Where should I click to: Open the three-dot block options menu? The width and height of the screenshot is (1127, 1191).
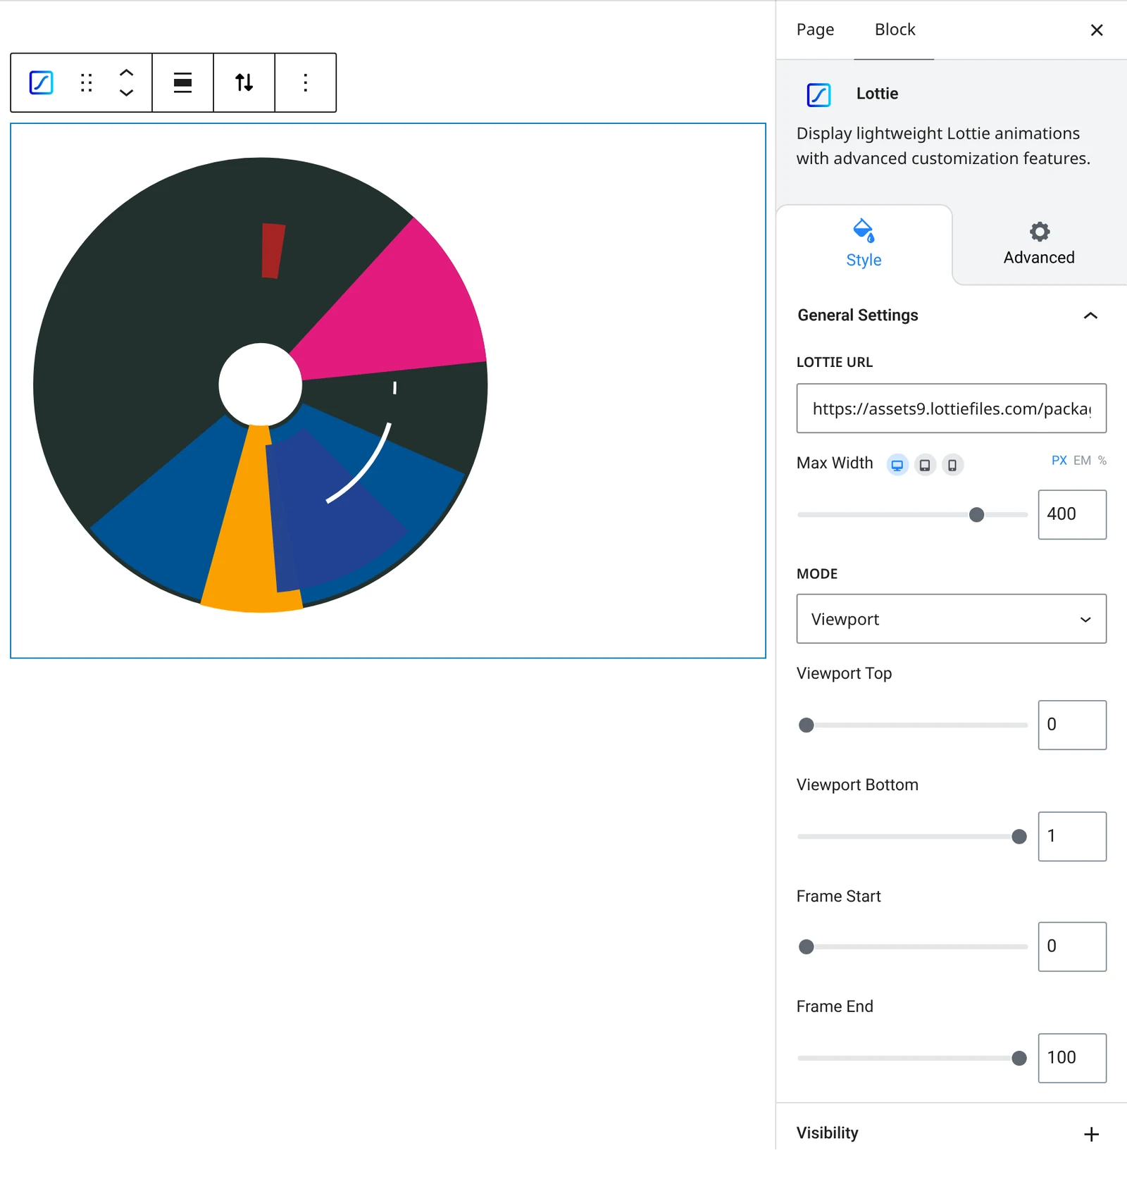[305, 82]
